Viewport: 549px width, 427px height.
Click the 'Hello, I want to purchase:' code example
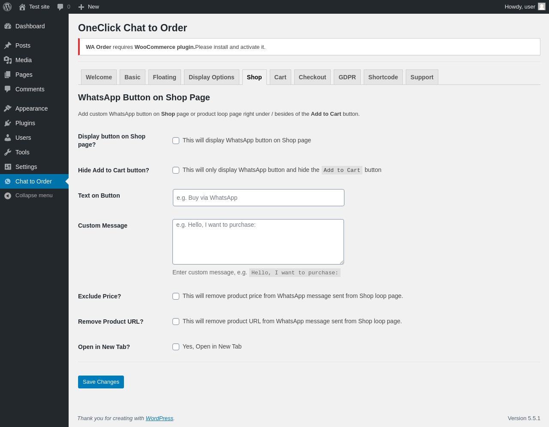click(295, 273)
